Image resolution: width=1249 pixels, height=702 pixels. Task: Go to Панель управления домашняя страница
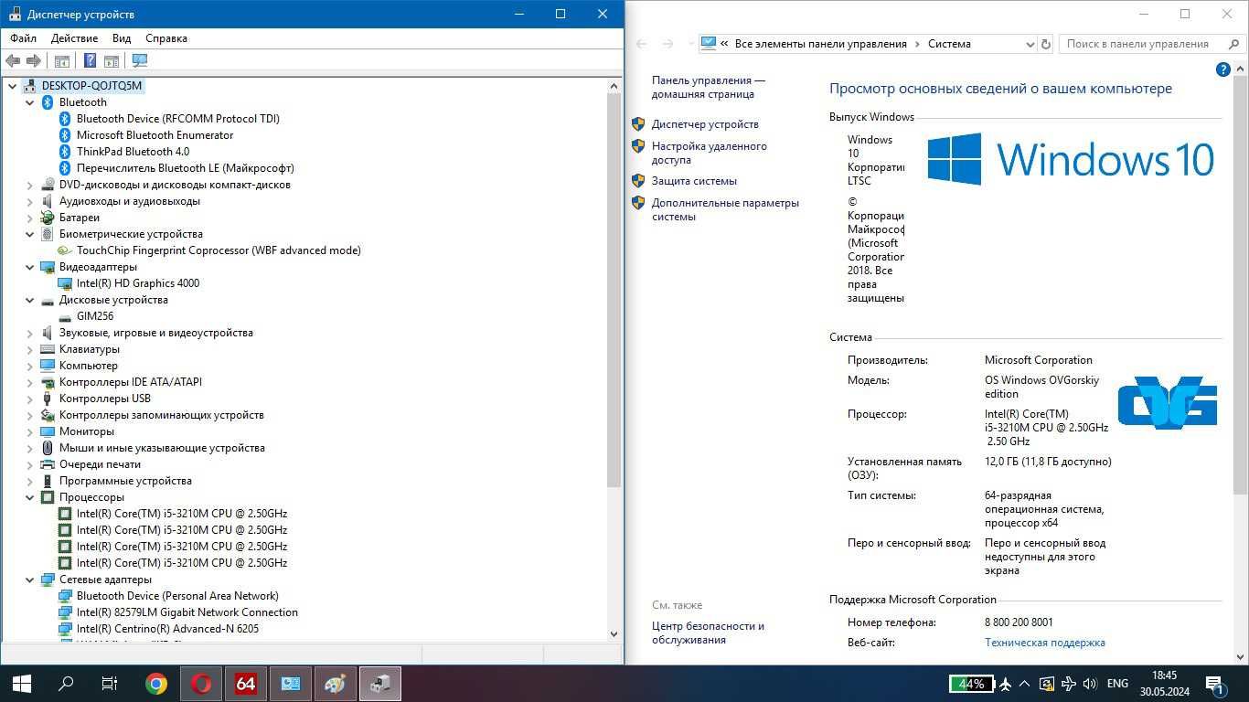pos(709,87)
